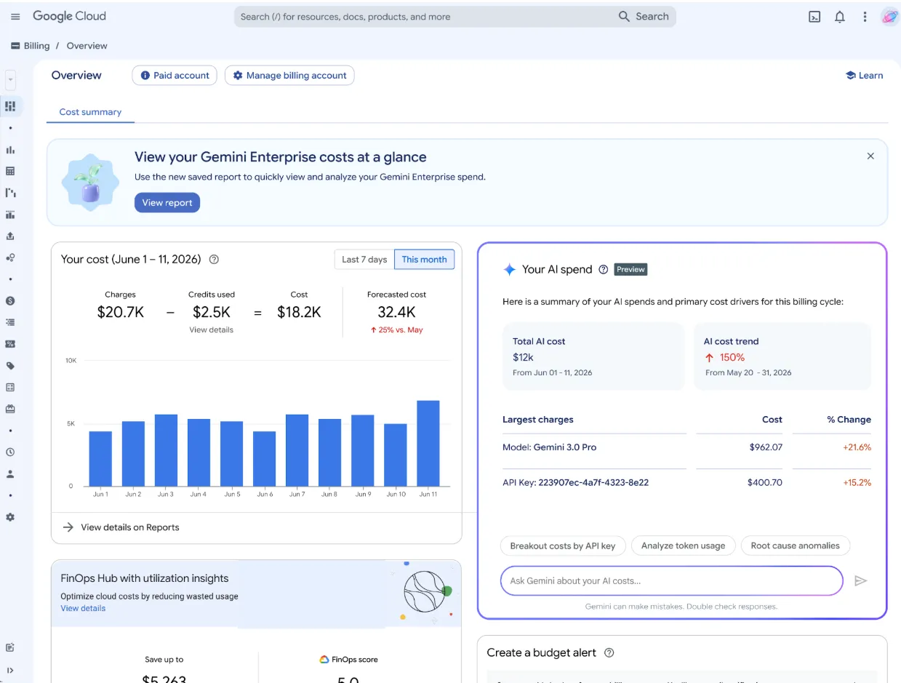901x683 pixels.
Task: Dismiss the Gemini Enterprise costs banner
Action: click(x=870, y=156)
